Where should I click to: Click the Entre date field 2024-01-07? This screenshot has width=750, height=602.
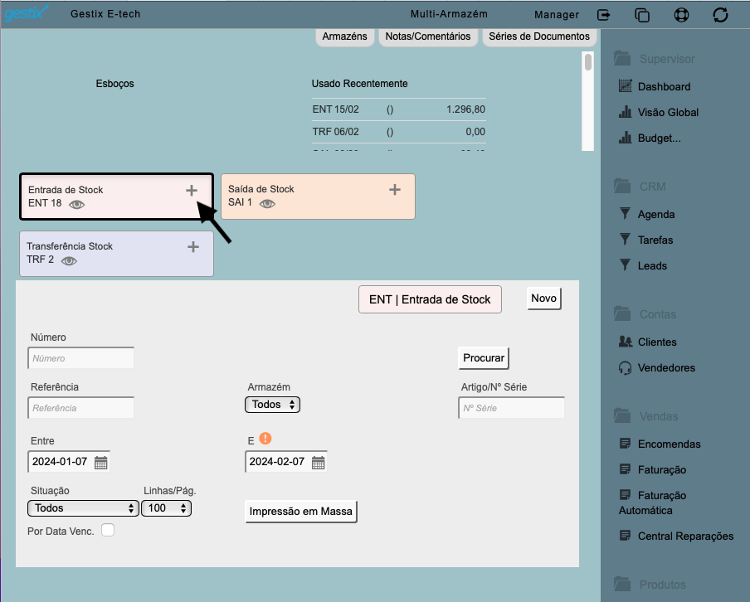coord(61,462)
